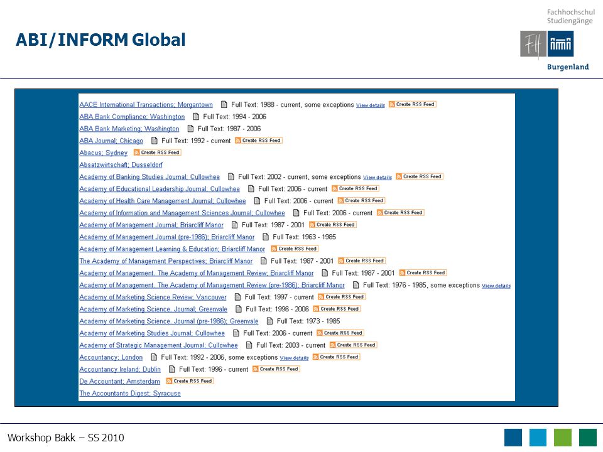Create RSS Feed for Academy of Marketing Science Review
The image size is (603, 452).
pyautogui.click(x=342, y=297)
